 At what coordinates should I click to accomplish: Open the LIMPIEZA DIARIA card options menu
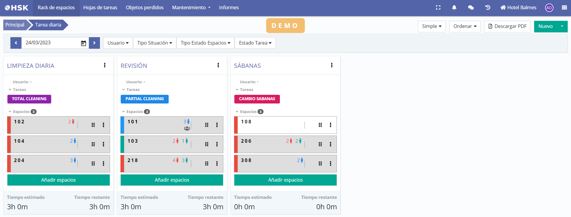point(105,65)
